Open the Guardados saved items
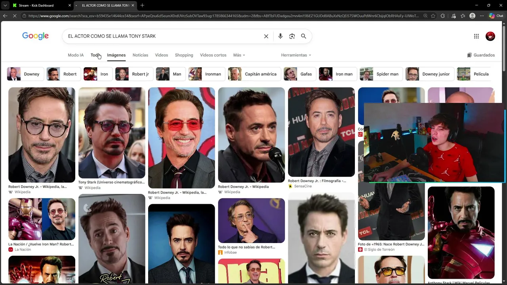 pos(481,55)
